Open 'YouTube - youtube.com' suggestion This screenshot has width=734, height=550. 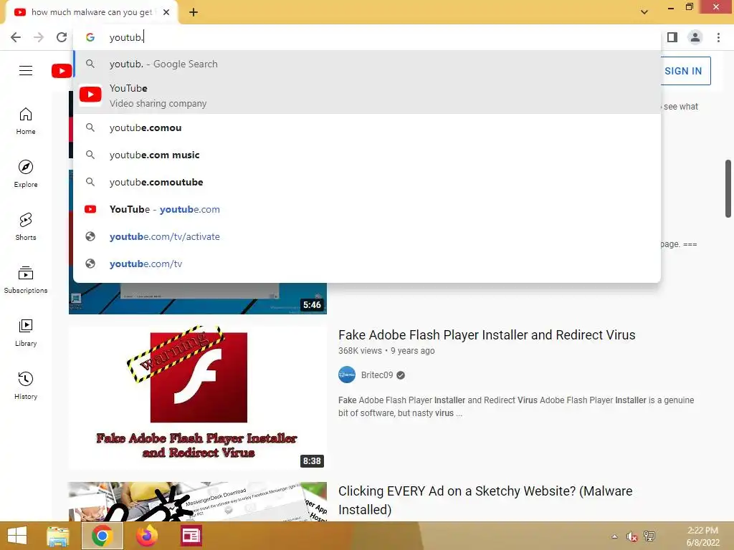click(367, 209)
